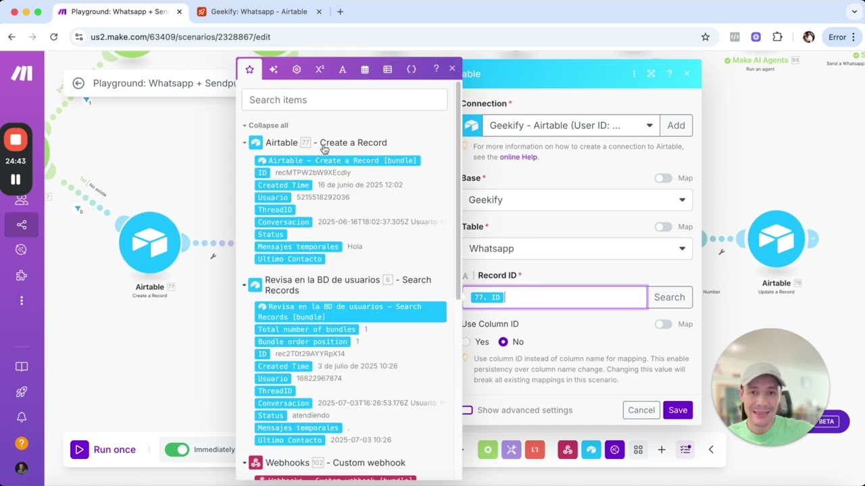Open the AI sparkle tab in mapping panel
This screenshot has height=486, width=865.
coord(273,70)
